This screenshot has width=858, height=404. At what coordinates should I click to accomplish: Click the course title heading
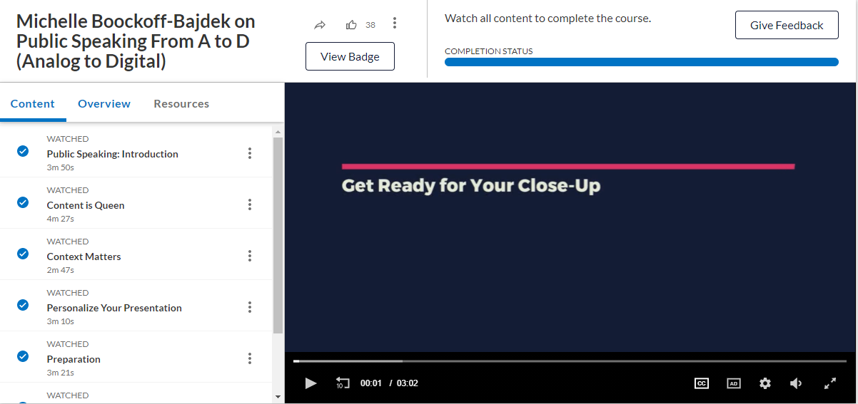point(136,41)
